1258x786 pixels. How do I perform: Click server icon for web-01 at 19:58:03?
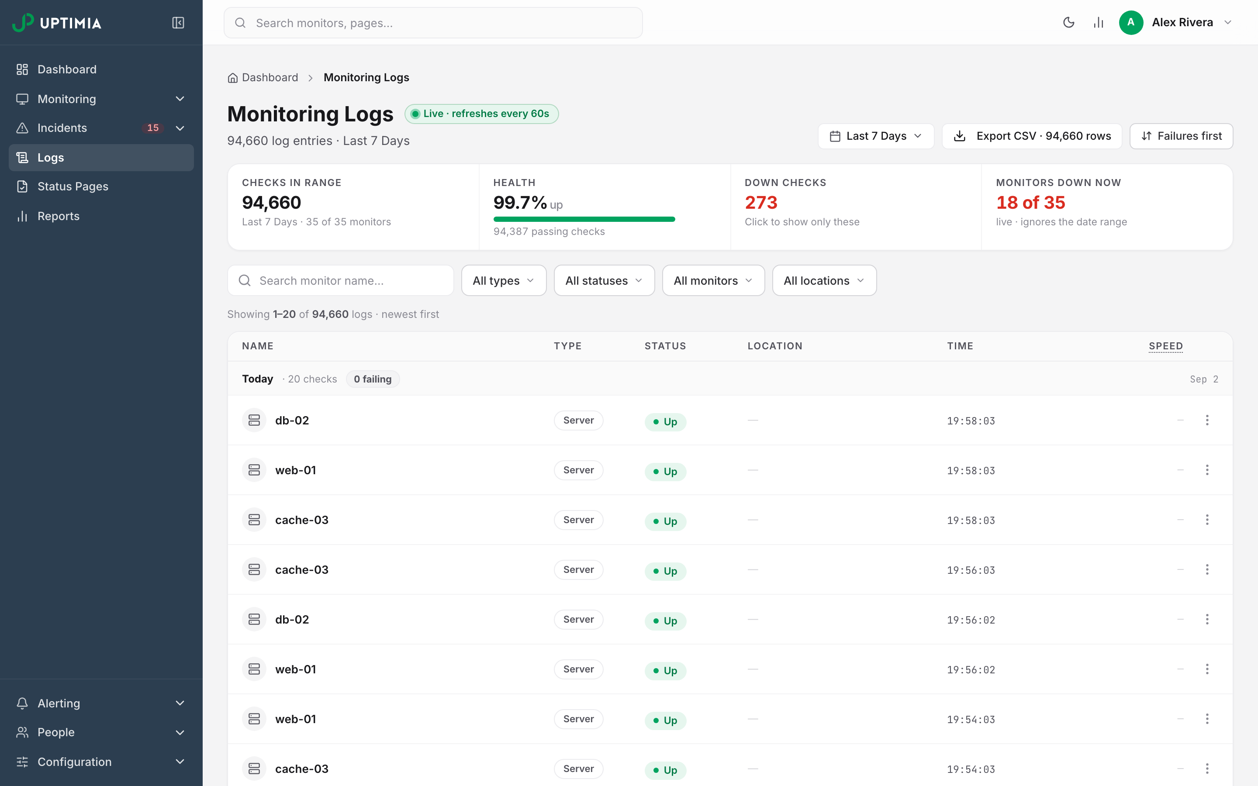(254, 470)
